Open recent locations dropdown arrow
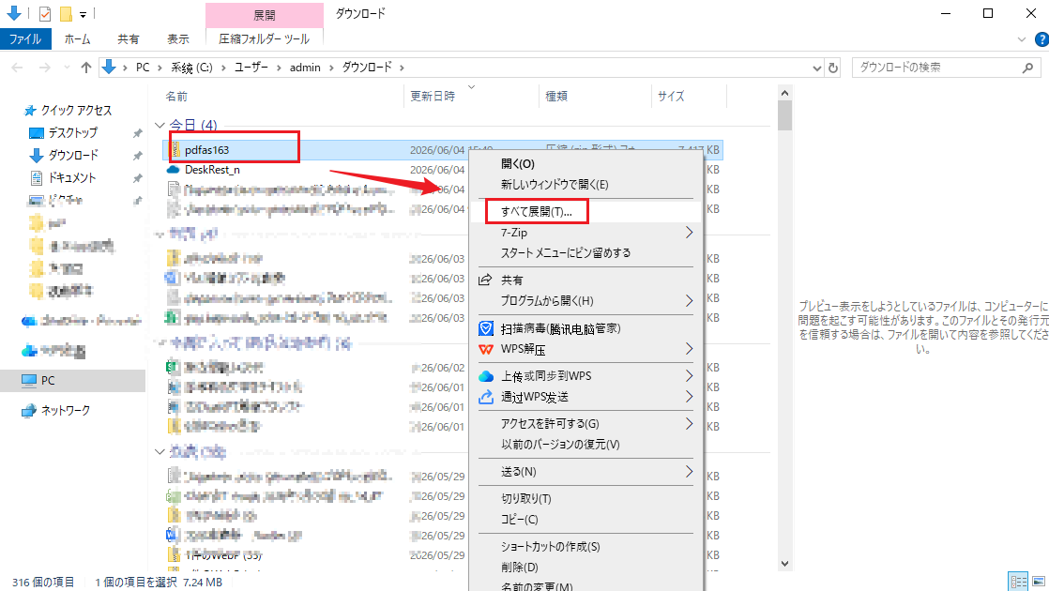This screenshot has height=591, width=1049. (67, 68)
